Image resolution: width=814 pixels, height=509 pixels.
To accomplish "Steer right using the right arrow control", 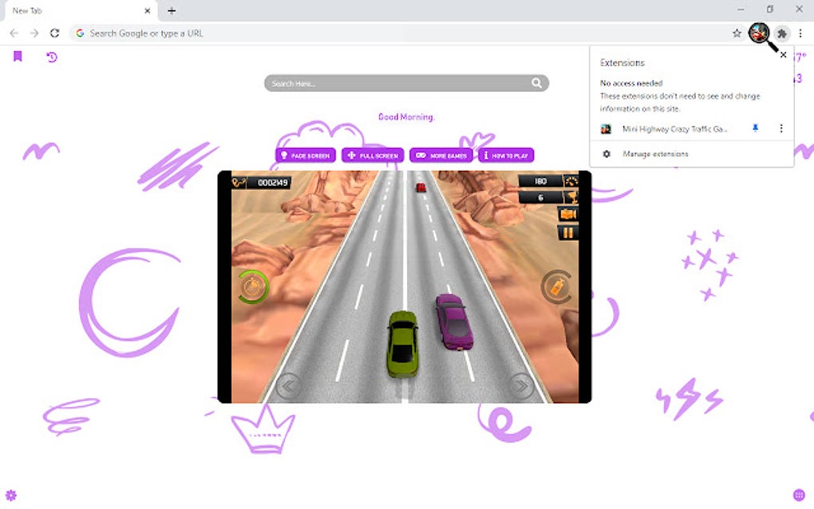I will (x=523, y=385).
